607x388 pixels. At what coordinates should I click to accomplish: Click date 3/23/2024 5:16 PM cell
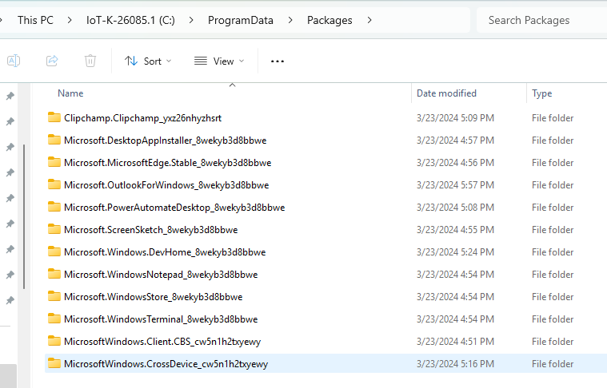pyautogui.click(x=455, y=364)
